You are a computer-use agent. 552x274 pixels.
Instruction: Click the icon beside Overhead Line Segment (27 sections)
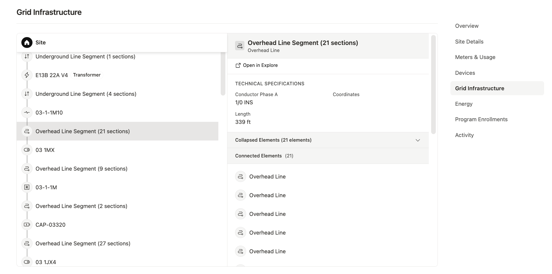(x=27, y=243)
